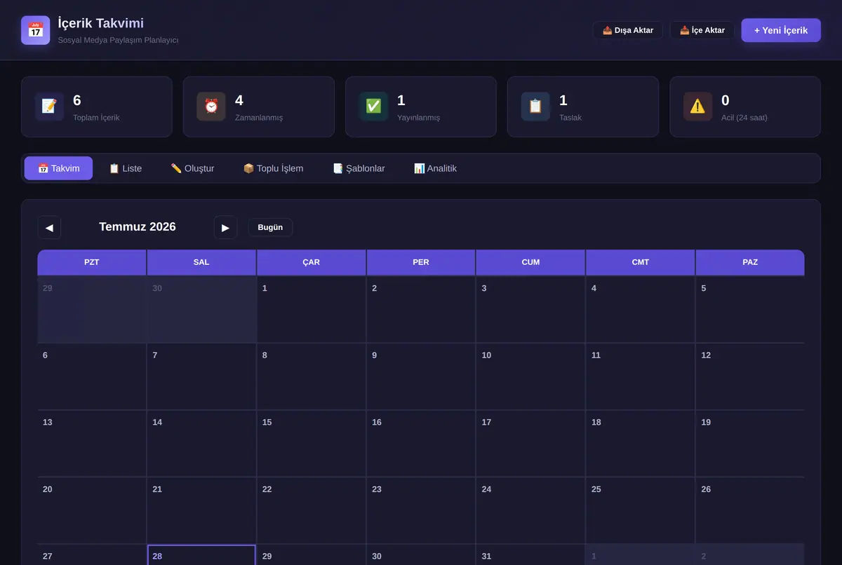Open the Takvim tab

pos(58,168)
